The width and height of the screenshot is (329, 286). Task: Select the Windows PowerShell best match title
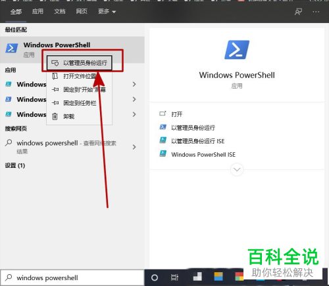click(x=57, y=45)
